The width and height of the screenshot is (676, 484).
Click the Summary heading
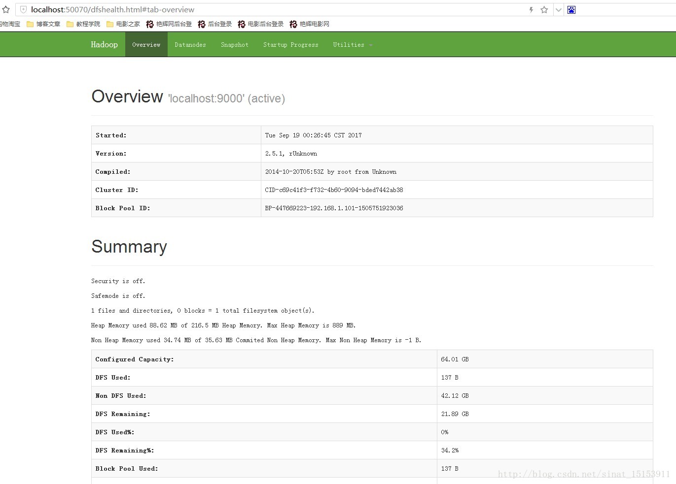point(129,247)
